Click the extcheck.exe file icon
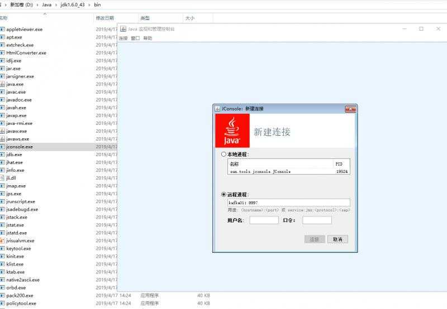The width and height of the screenshot is (447, 309). 3,45
